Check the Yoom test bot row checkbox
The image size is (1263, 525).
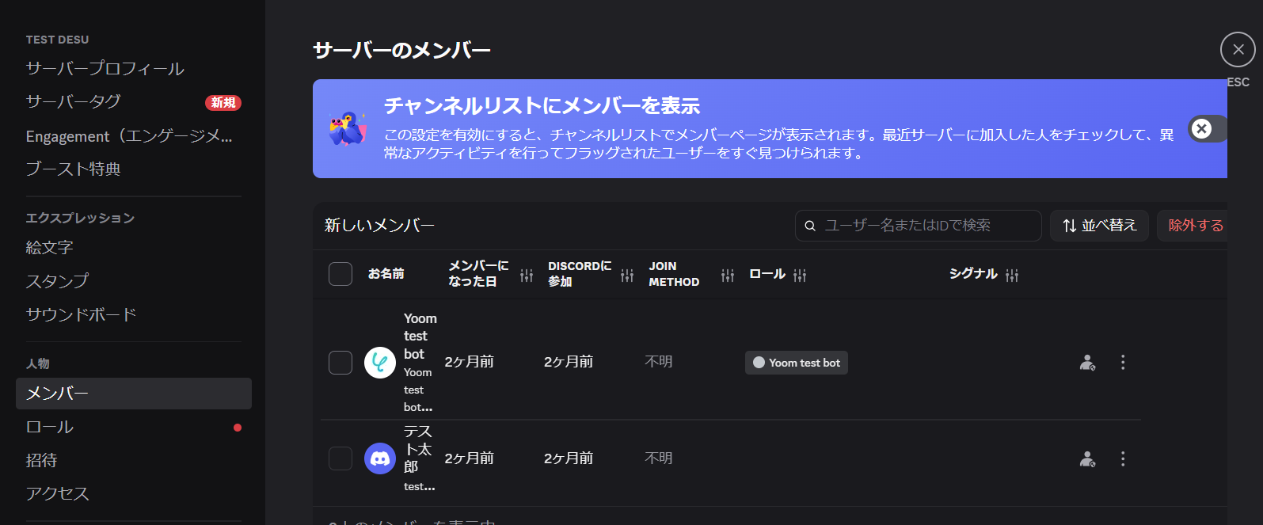point(340,363)
